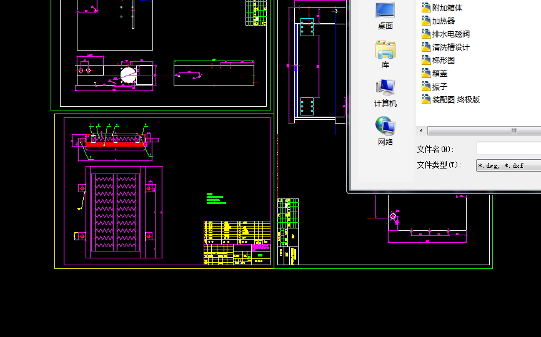Open the 排水电磁阀 folder
Image resolution: width=541 pixels, height=337 pixels.
[445, 34]
